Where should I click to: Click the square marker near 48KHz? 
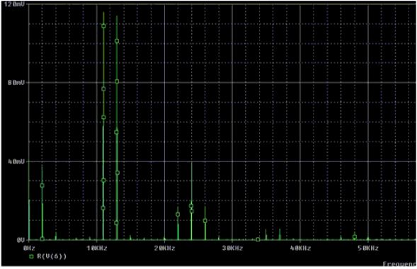click(x=355, y=237)
